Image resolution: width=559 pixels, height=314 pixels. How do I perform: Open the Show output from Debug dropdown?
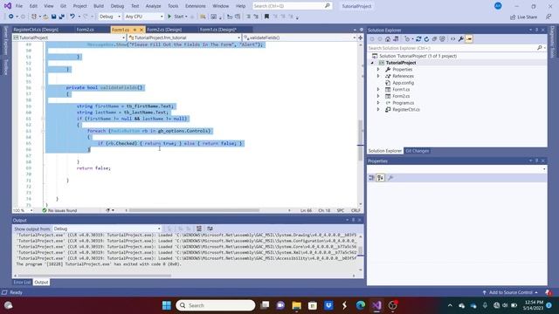tap(107, 229)
